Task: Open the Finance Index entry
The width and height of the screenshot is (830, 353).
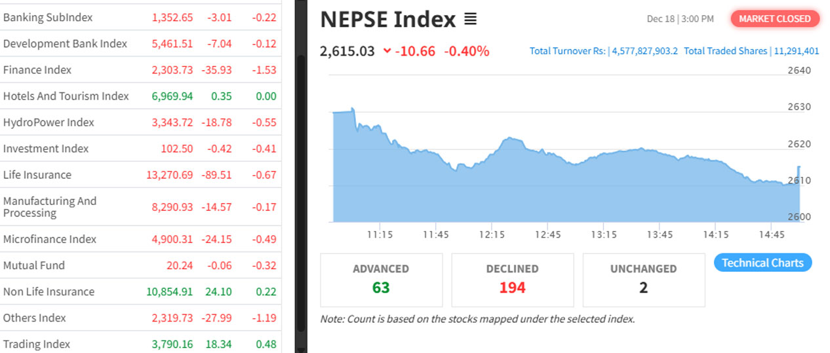Action: [37, 70]
